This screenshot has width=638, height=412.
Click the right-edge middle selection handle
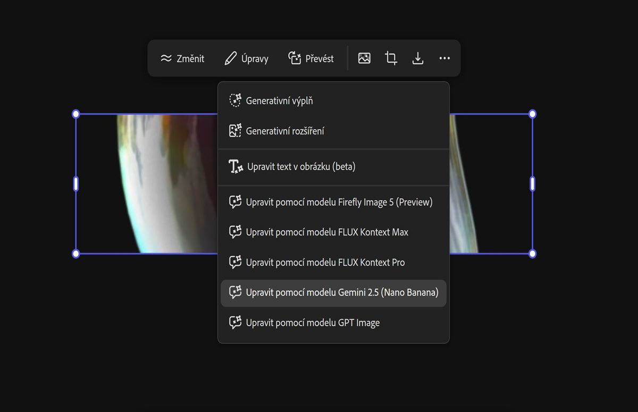coord(532,184)
